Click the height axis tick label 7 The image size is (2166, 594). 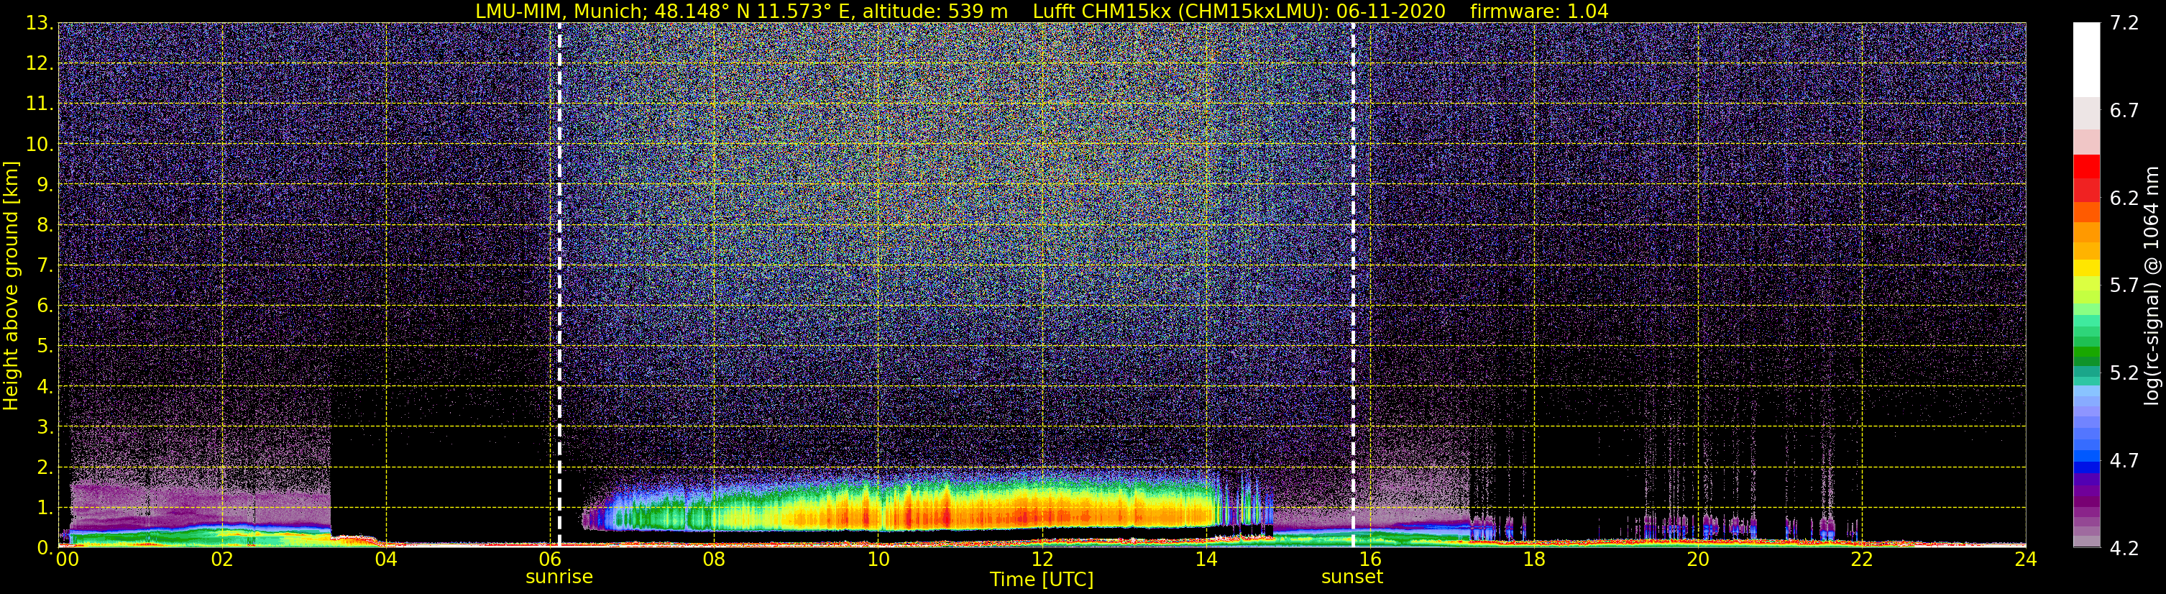45,266
